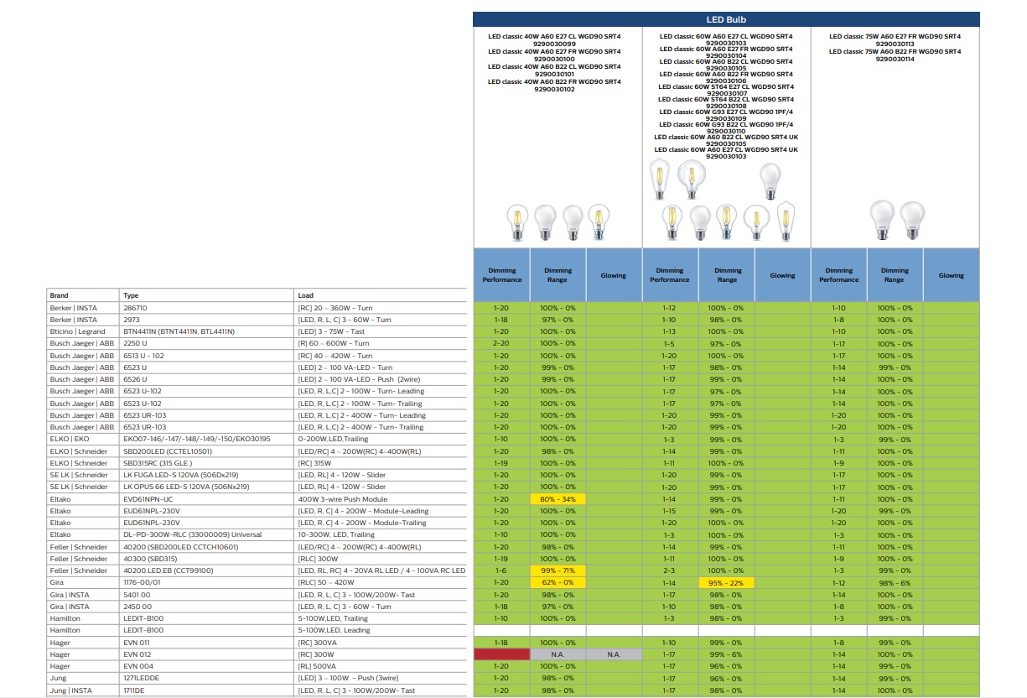Select the frosted 75W B22 bulb icon
This screenshot has height=698, width=1027.
coord(882,221)
